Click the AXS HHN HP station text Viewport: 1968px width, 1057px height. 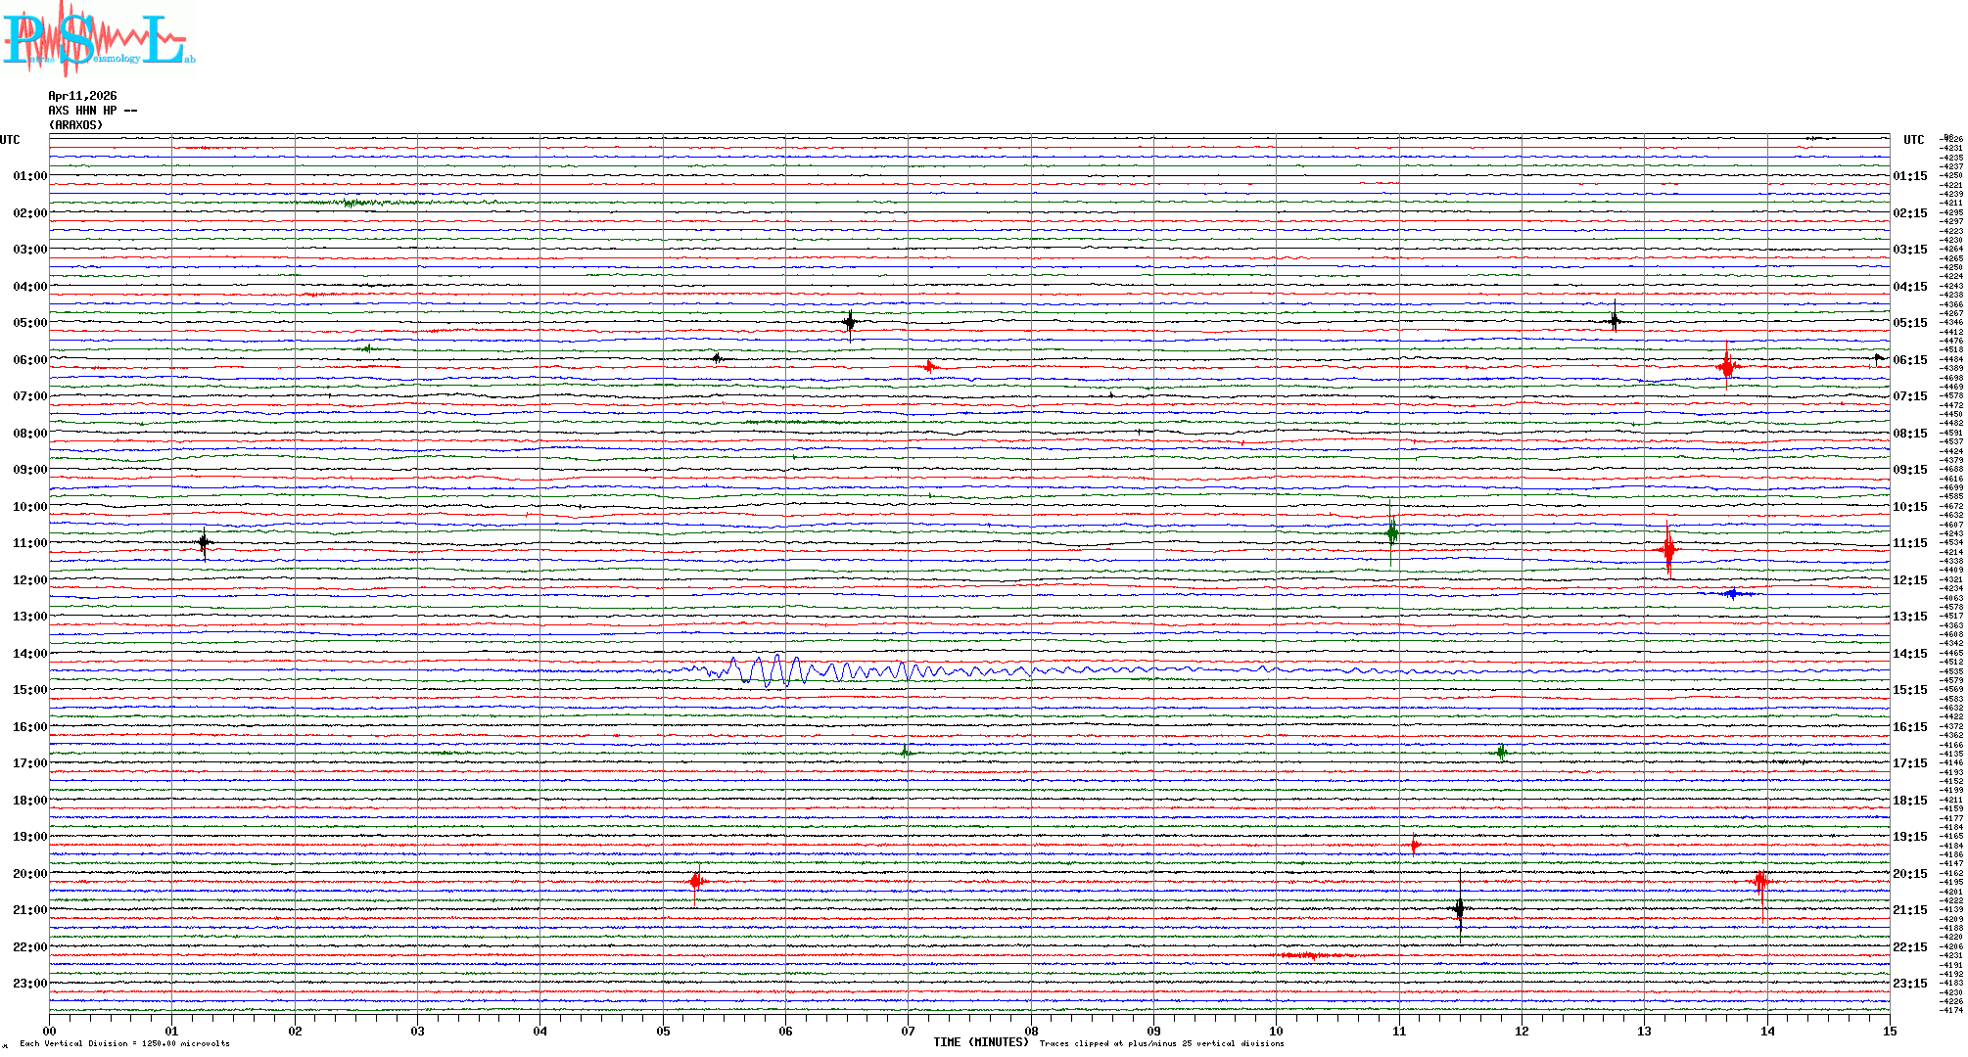[93, 111]
